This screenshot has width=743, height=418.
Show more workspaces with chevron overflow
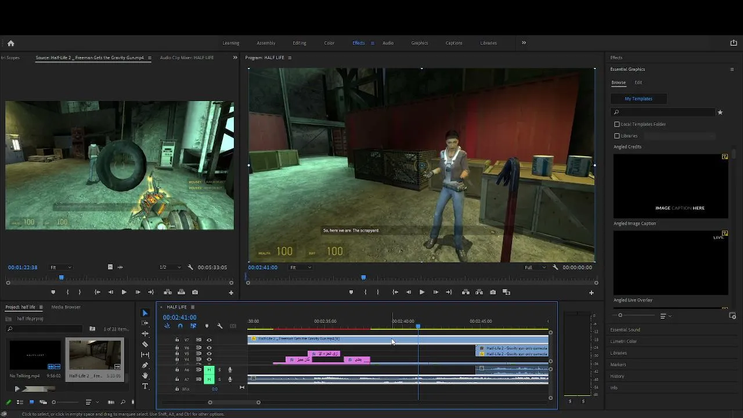[524, 42]
